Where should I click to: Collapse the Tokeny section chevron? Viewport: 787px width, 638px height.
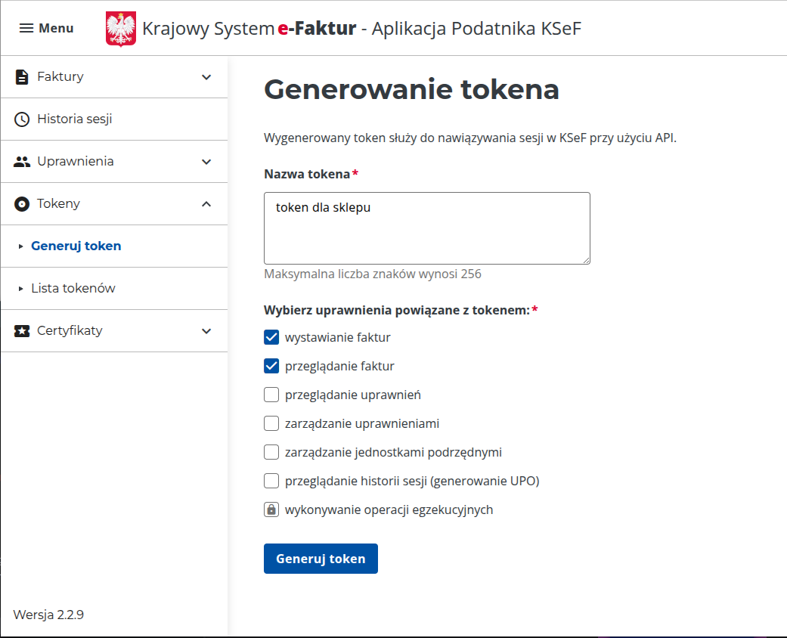[206, 204]
